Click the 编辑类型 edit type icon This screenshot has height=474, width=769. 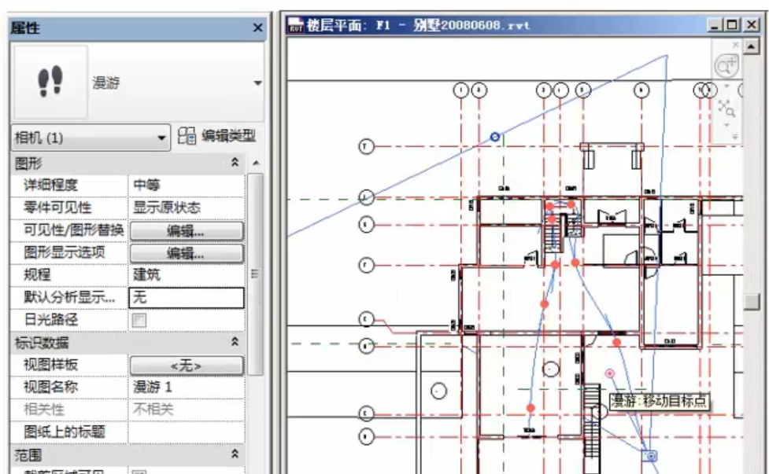tap(187, 136)
